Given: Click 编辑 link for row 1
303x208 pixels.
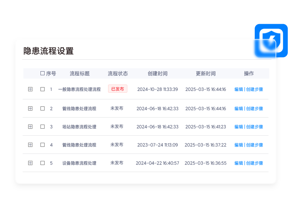Looking at the screenshot, I should (238, 89).
